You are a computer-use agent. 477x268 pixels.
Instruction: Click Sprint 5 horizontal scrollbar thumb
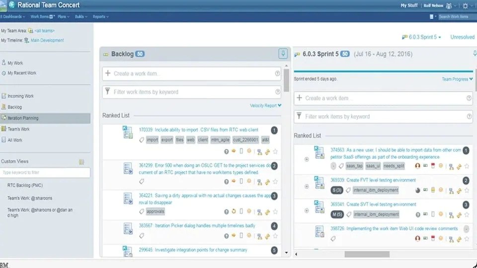click(367, 254)
